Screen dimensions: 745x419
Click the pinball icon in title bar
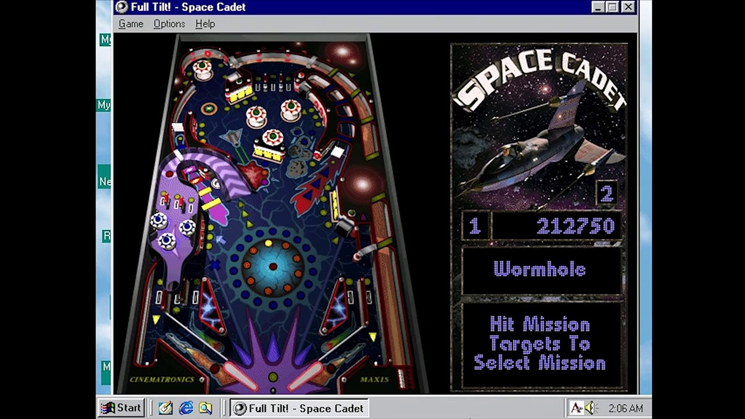(x=122, y=7)
